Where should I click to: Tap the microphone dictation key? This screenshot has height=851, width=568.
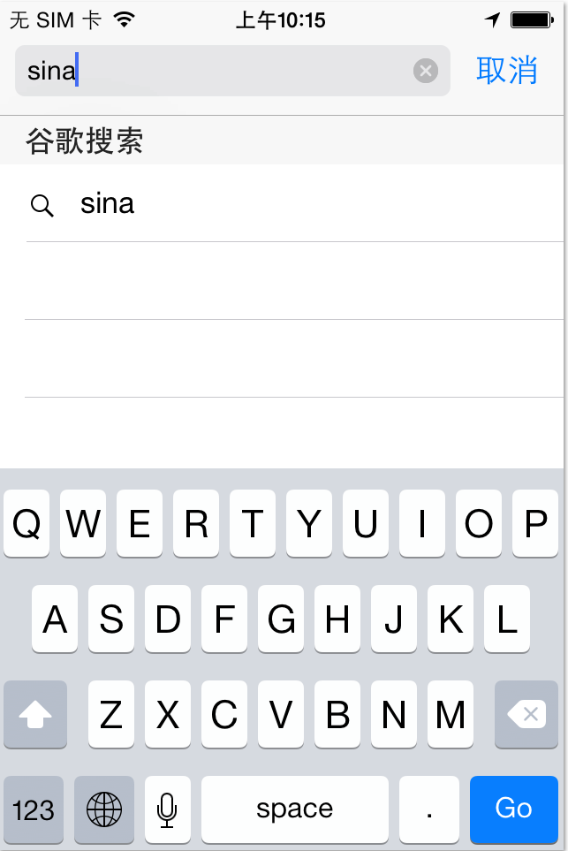(x=167, y=809)
